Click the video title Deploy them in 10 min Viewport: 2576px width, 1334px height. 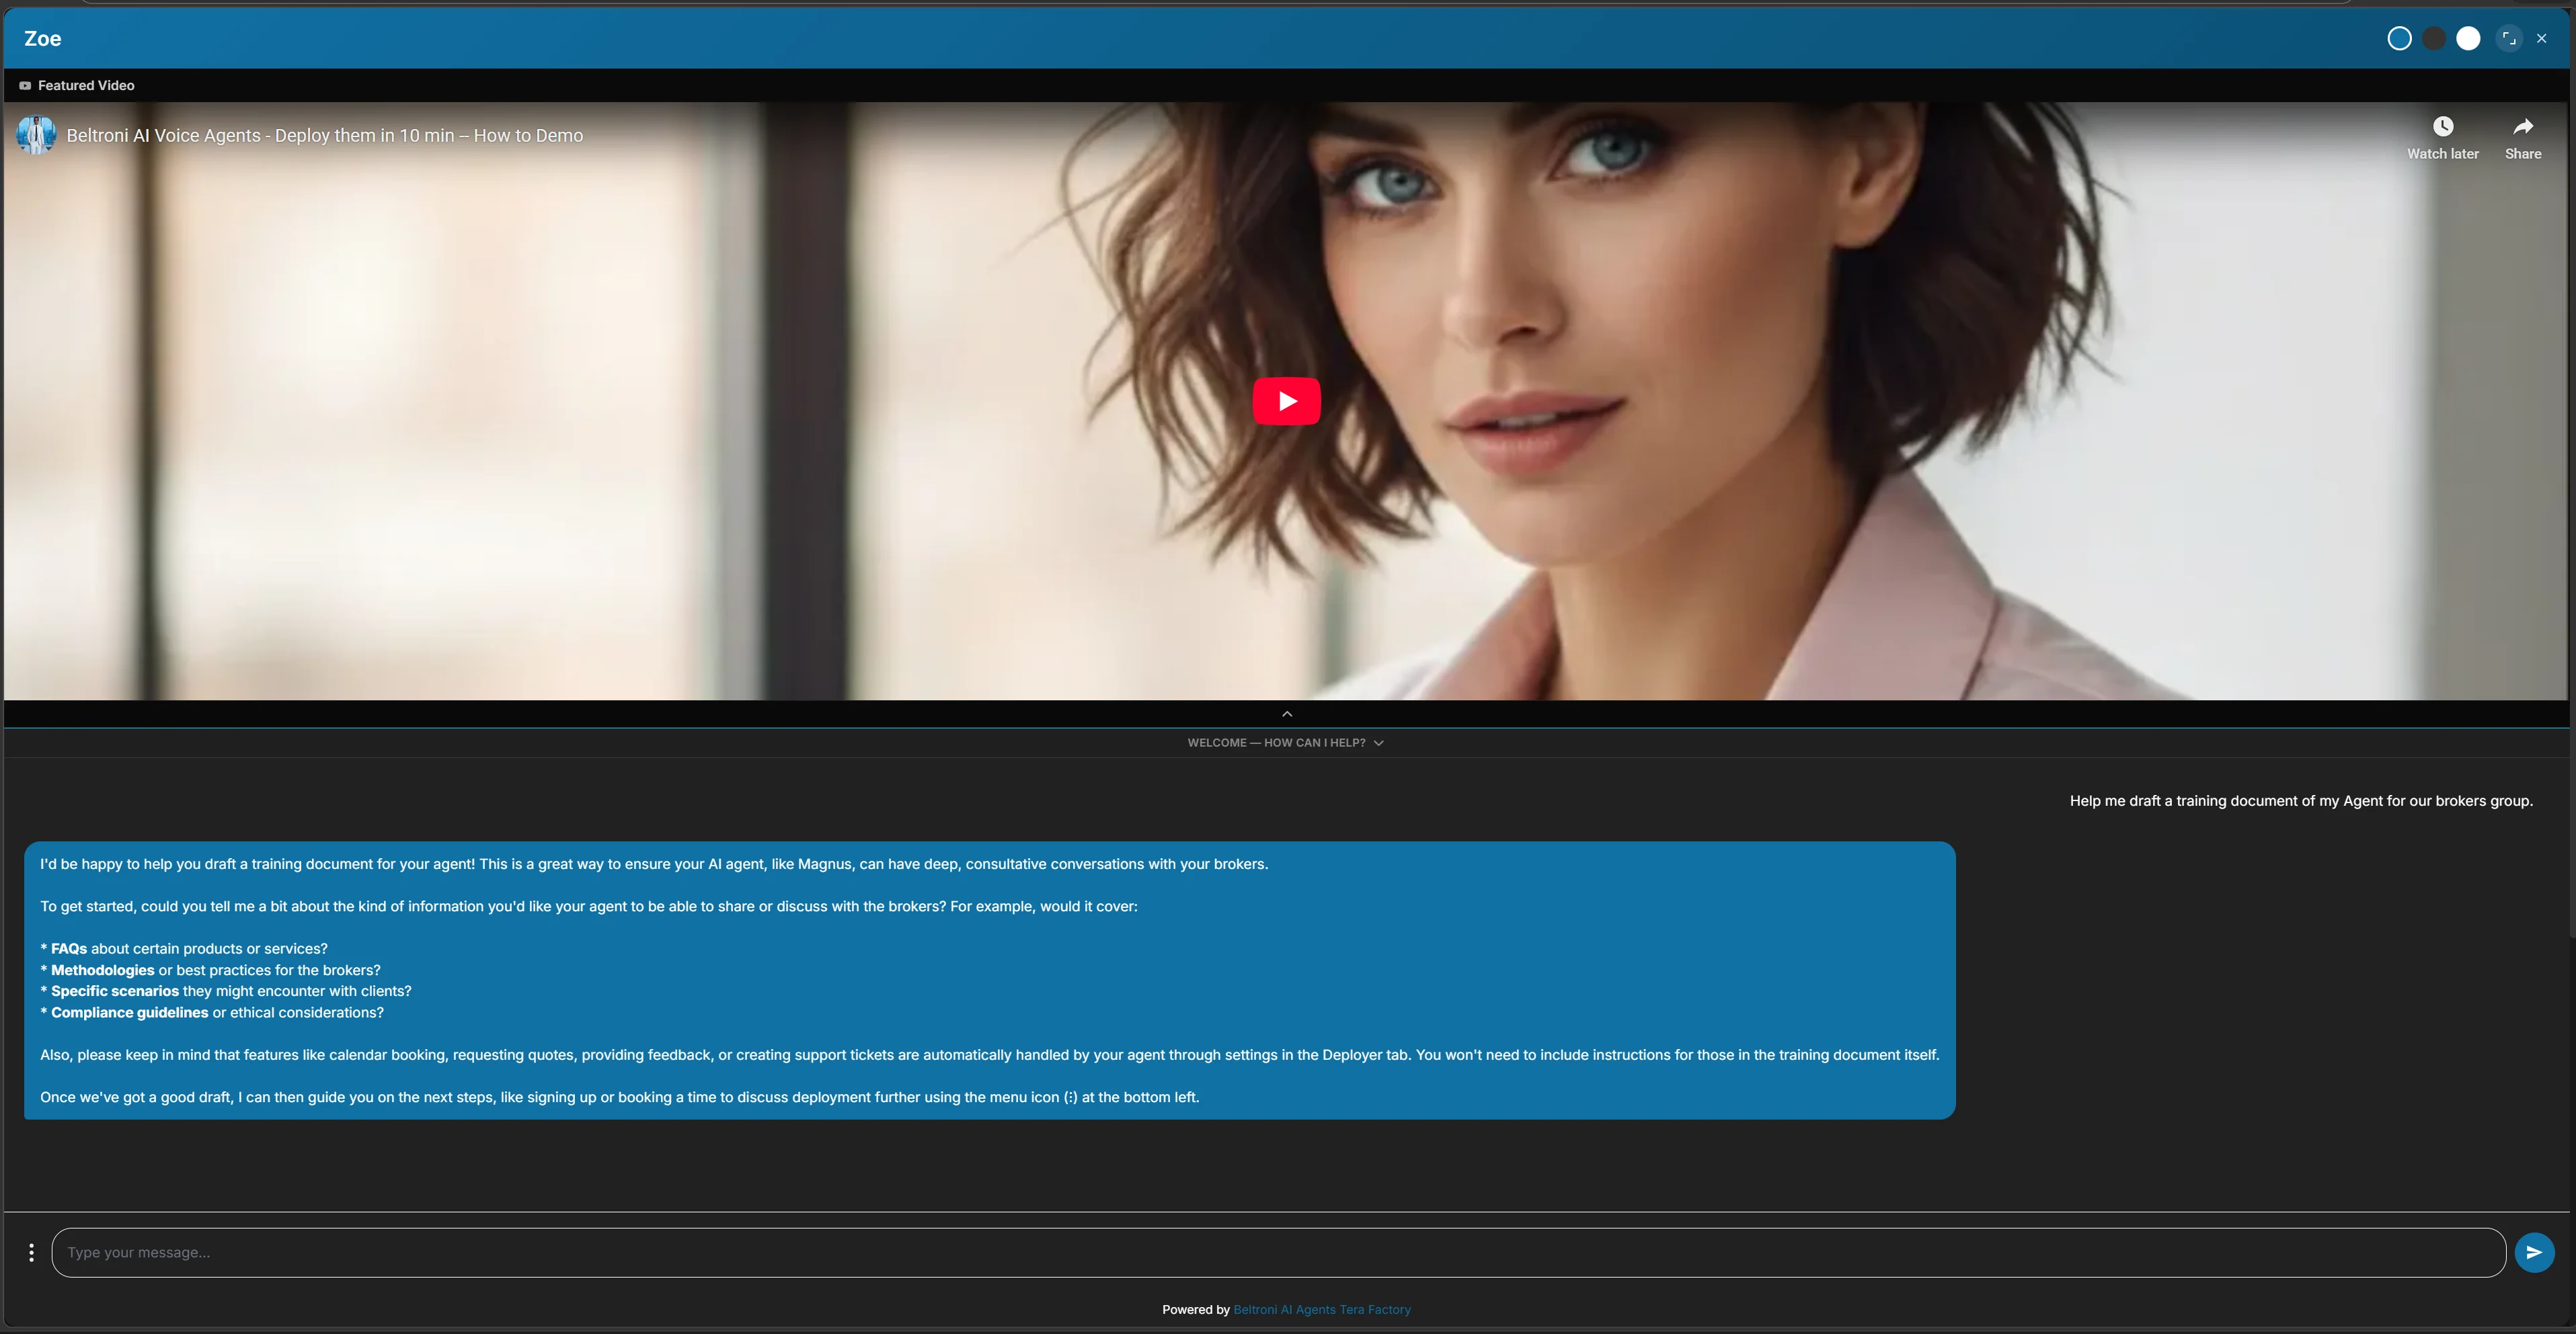tap(325, 135)
